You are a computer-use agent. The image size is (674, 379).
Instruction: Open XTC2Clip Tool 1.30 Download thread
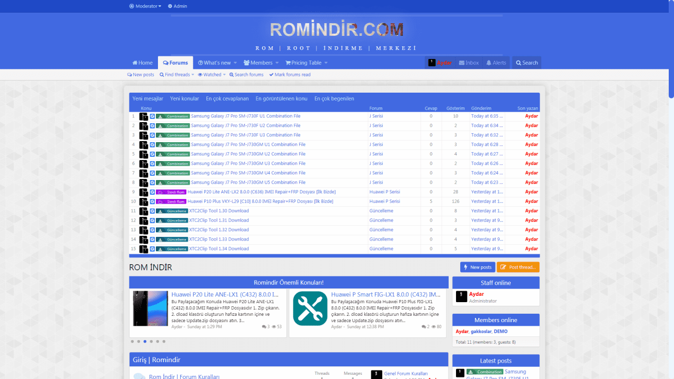[219, 211]
